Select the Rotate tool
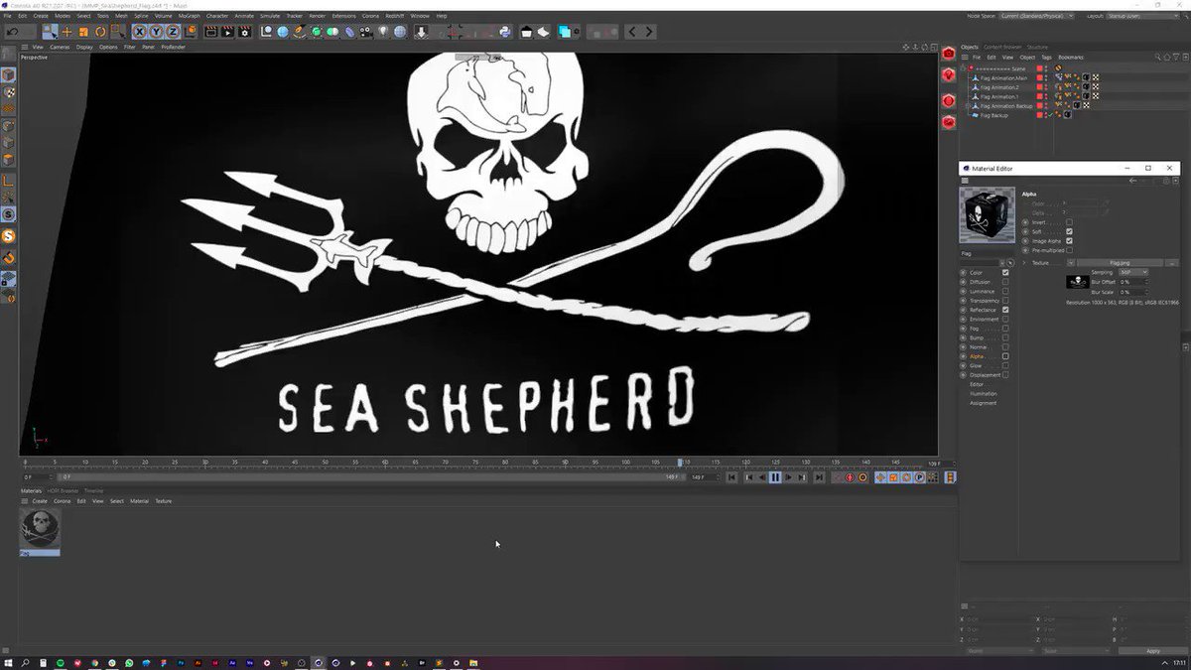 click(x=100, y=32)
